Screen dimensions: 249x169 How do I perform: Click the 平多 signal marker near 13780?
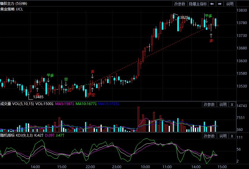coord(209,16)
